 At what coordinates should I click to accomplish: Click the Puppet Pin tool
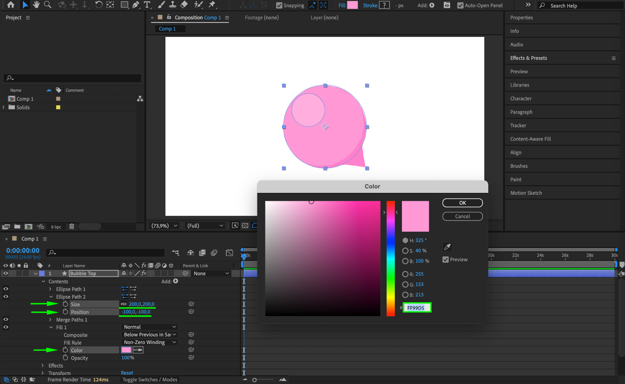(212, 5)
